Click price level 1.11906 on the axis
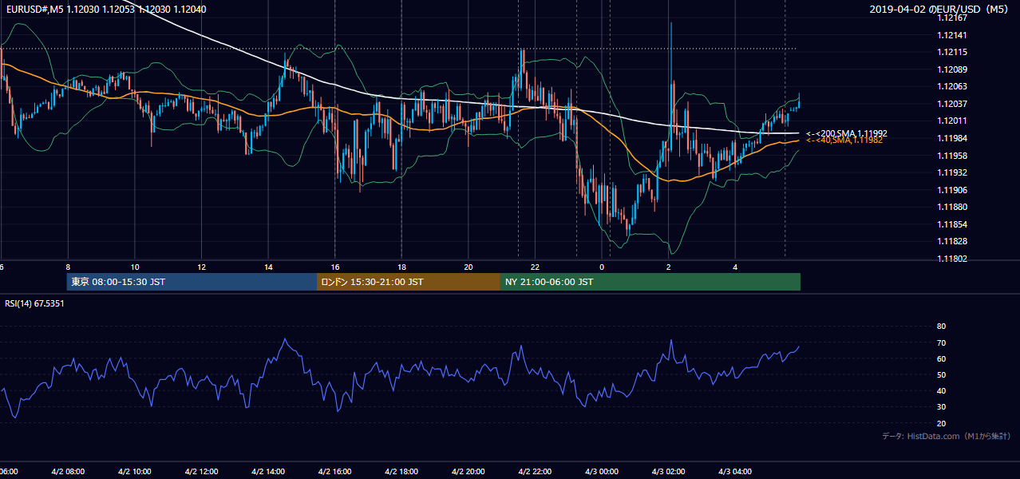 point(951,189)
